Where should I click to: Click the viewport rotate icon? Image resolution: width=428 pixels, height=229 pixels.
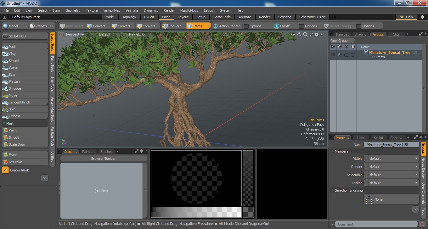coord(299,35)
